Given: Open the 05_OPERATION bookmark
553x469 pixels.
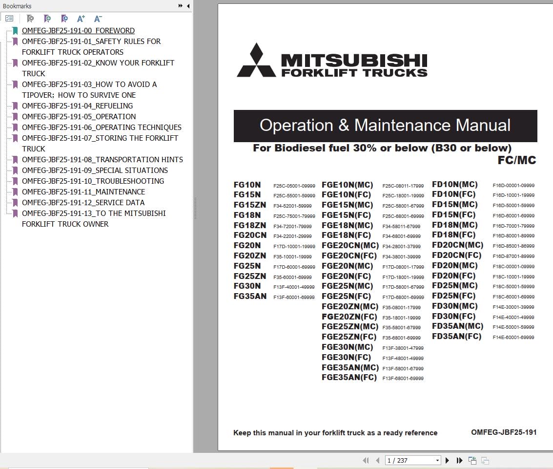Looking at the screenshot, I should point(79,116).
